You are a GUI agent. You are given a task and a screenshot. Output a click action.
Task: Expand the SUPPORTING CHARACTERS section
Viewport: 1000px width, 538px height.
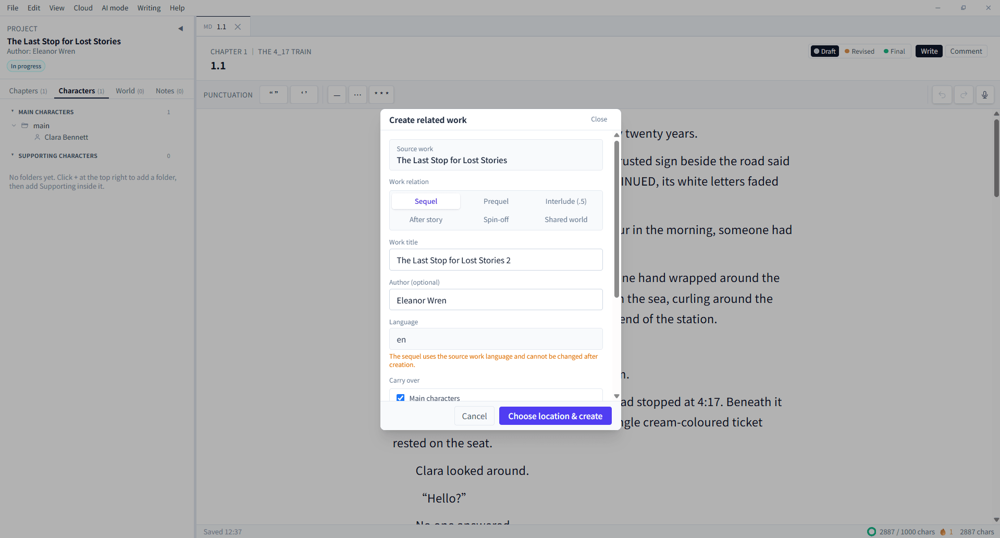13,155
